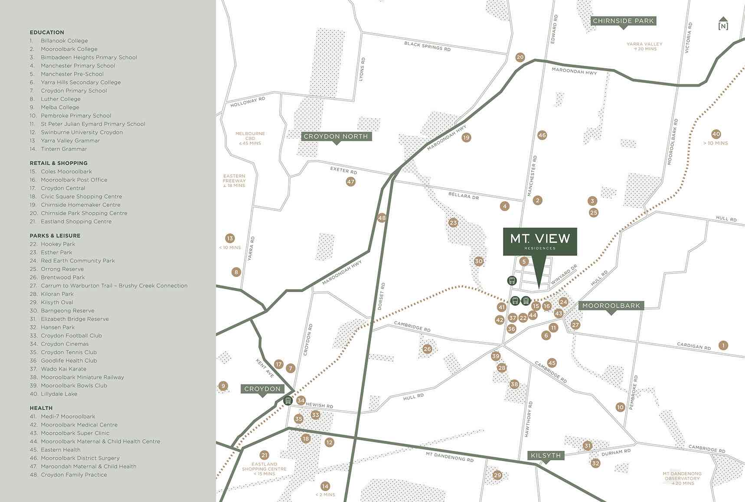Click marker 13 for Yarra Valley Grammar
The height and width of the screenshot is (502, 745).
coord(230,238)
